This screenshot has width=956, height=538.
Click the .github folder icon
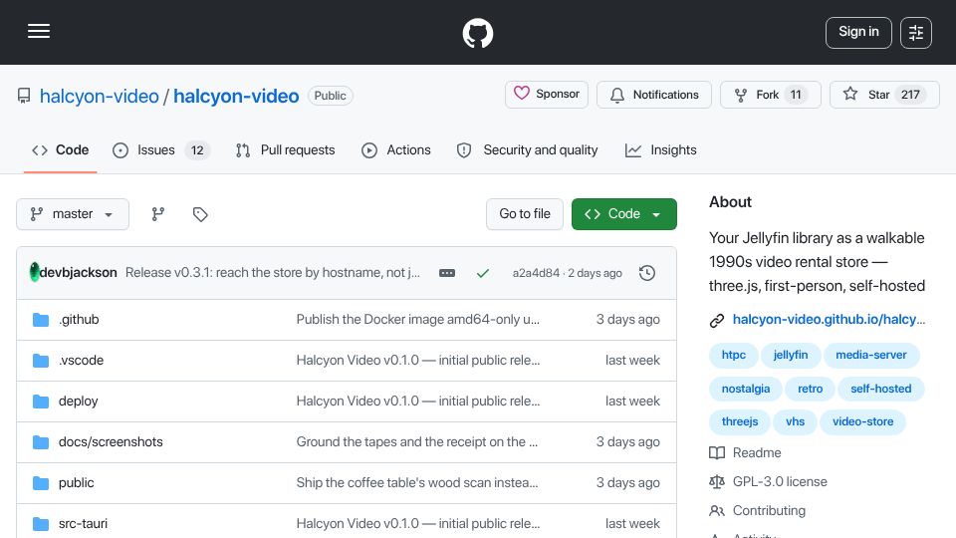tap(41, 320)
